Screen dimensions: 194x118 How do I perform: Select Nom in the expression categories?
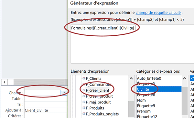click(141, 100)
